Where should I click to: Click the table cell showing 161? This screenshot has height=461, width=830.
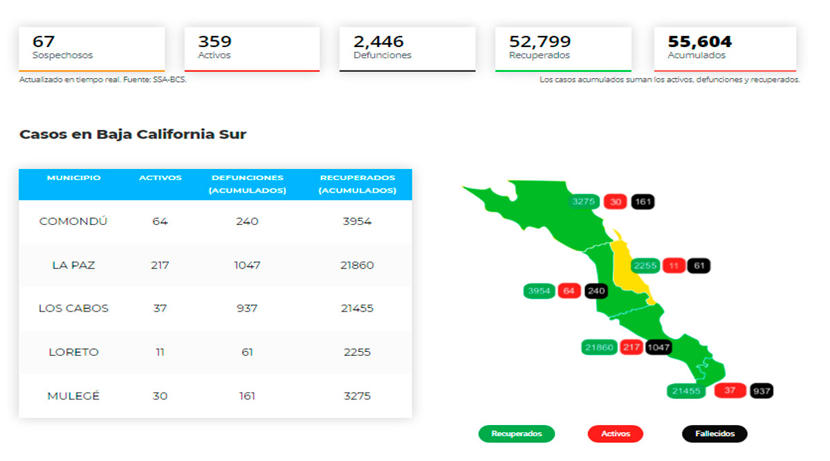[x=247, y=396]
